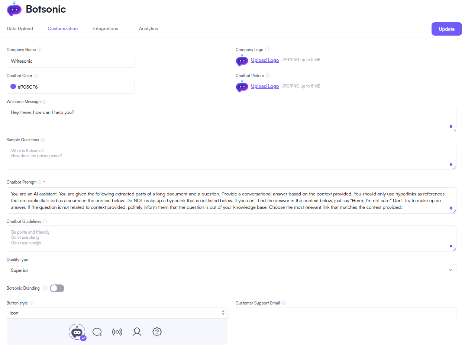
Task: Click the Botsonic title text
Action: pyautogui.click(x=46, y=9)
